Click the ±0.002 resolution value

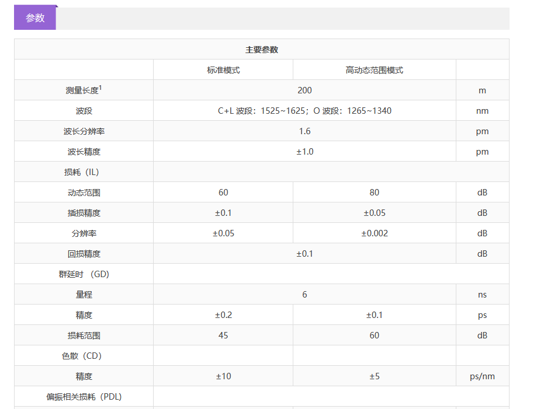pyautogui.click(x=374, y=233)
